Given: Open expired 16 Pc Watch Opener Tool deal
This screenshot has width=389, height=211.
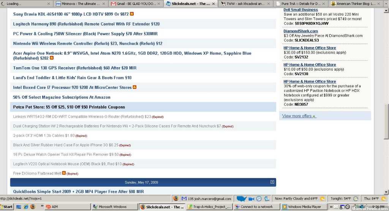Looking at the screenshot, I should pos(66,154).
